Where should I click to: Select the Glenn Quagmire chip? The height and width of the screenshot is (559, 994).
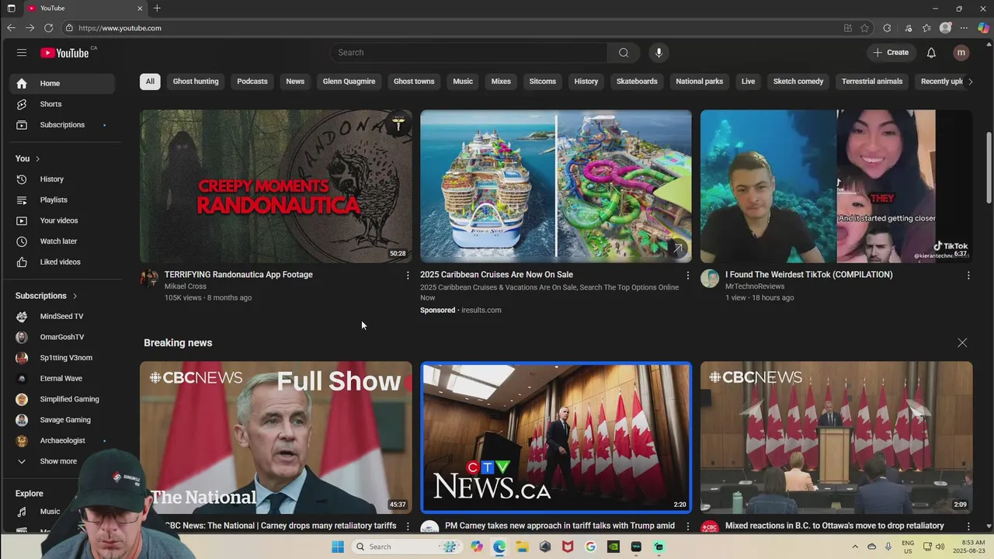coord(349,82)
